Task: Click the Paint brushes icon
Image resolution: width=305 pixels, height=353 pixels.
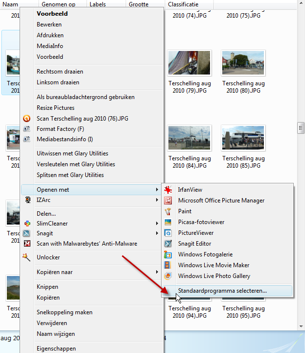Action: point(168,211)
